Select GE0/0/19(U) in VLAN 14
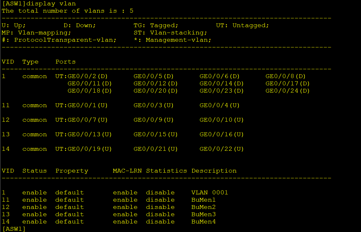This screenshot has height=232, width=361. coord(89,149)
